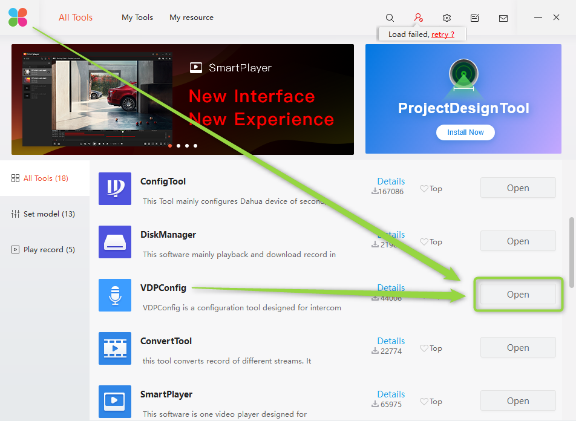Open the mail envelope icon

pyautogui.click(x=503, y=18)
